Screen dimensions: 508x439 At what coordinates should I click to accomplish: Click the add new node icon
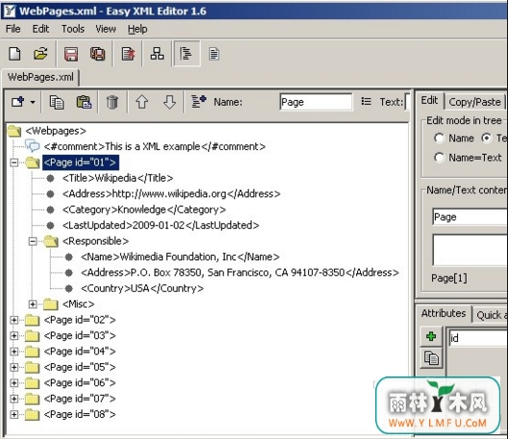pyautogui.click(x=18, y=102)
